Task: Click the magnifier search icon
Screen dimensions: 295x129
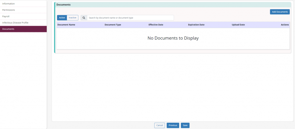Action: click(84, 18)
